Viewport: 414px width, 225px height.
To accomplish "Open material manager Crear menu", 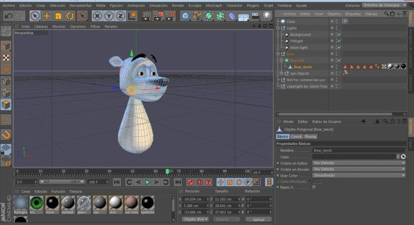I will (x=26, y=191).
